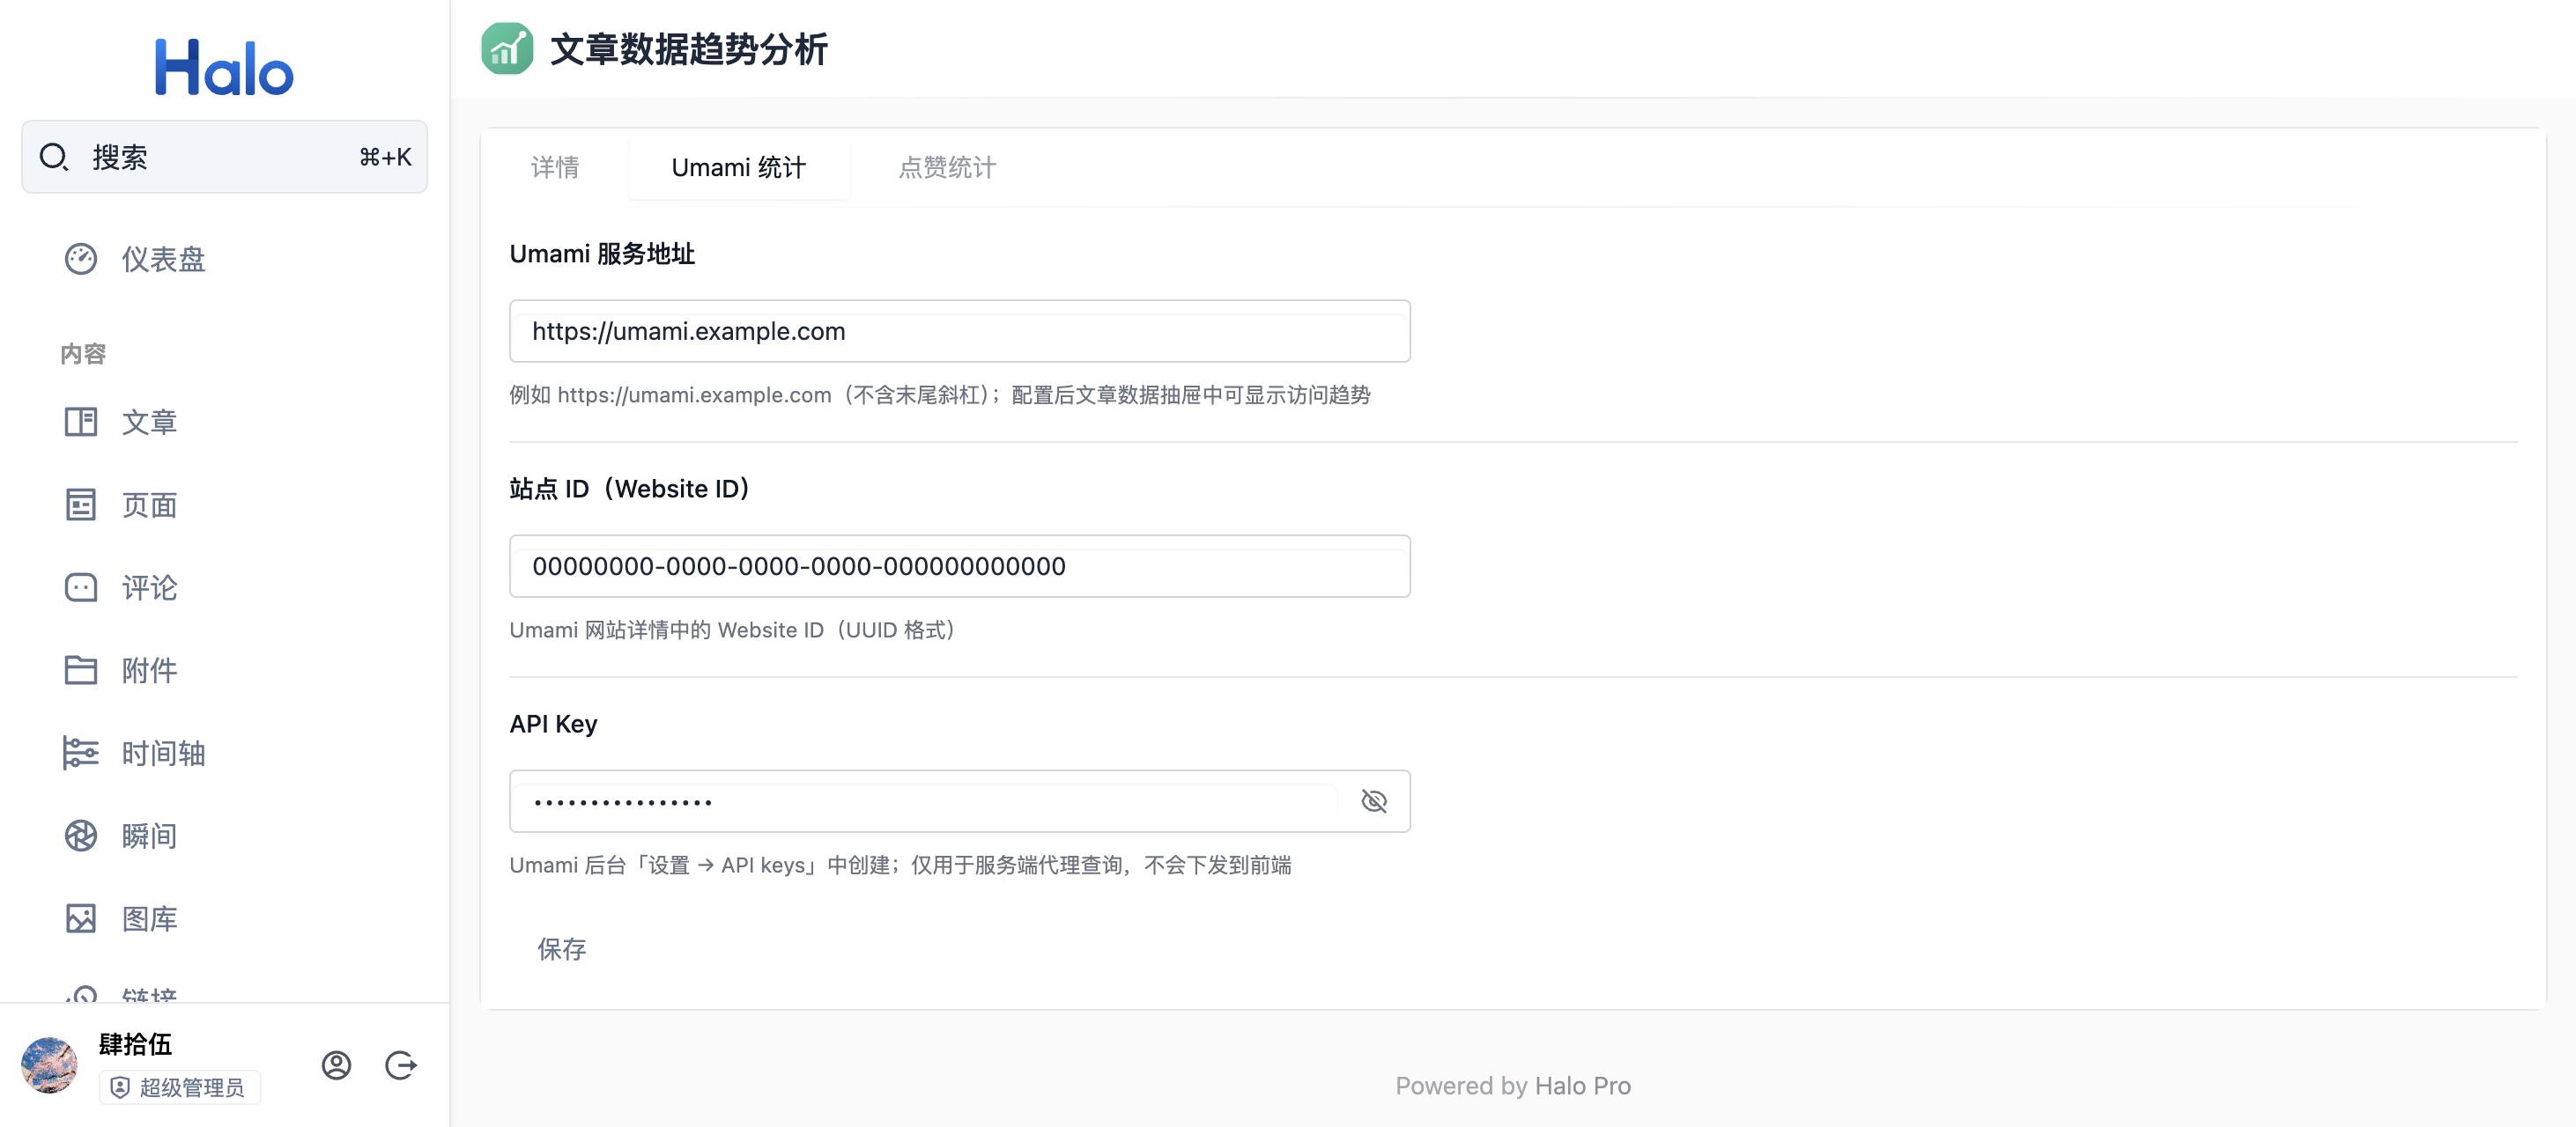Click the API keys creation help text
Image resolution: width=2576 pixels, height=1127 pixels.
click(x=900, y=865)
